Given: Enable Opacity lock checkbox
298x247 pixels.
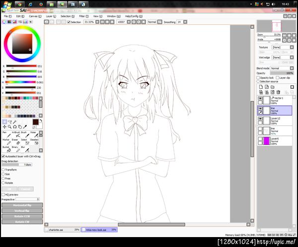Looking at the screenshot, I should point(258,78).
